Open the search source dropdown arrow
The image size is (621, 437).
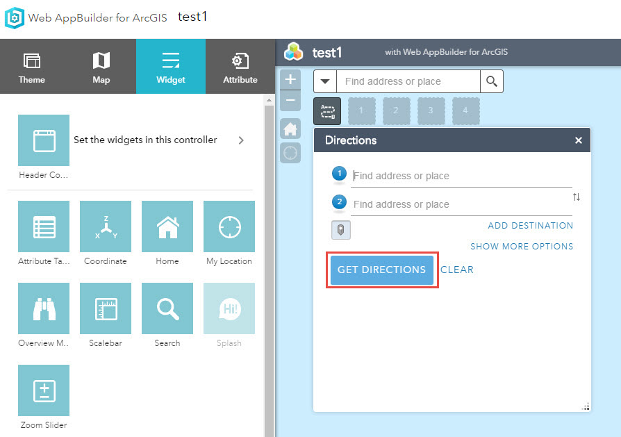click(325, 81)
